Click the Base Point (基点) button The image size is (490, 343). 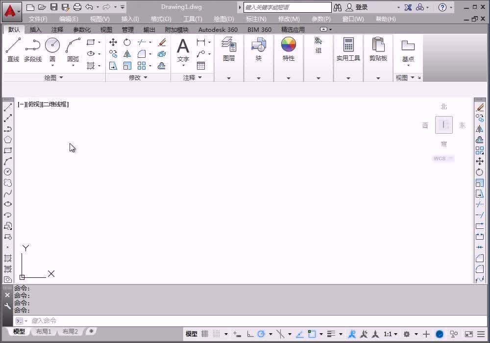[x=408, y=51]
